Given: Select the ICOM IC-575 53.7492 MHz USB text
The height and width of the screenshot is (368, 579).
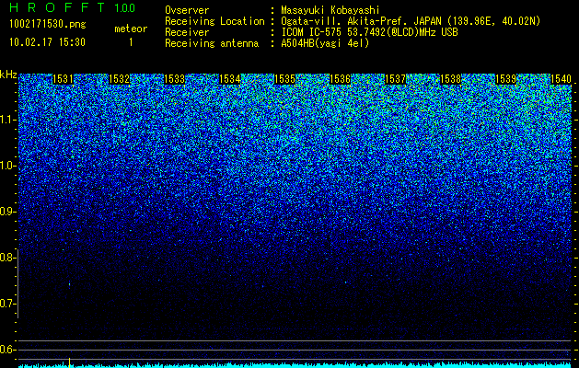Looking at the screenshot, I should [x=370, y=32].
